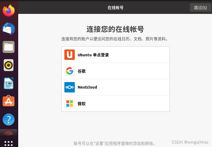212x147 pixels.
Task: Choose the 微软 account label
Action: click(82, 104)
